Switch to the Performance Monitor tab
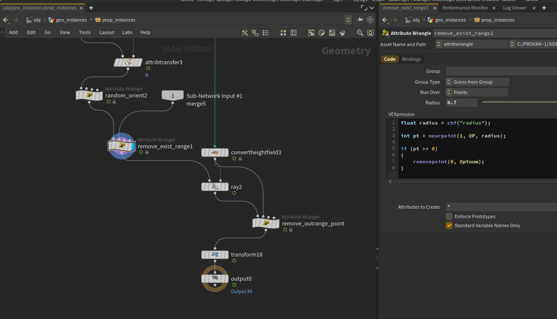Viewport: 557px width, 319px height. point(465,8)
